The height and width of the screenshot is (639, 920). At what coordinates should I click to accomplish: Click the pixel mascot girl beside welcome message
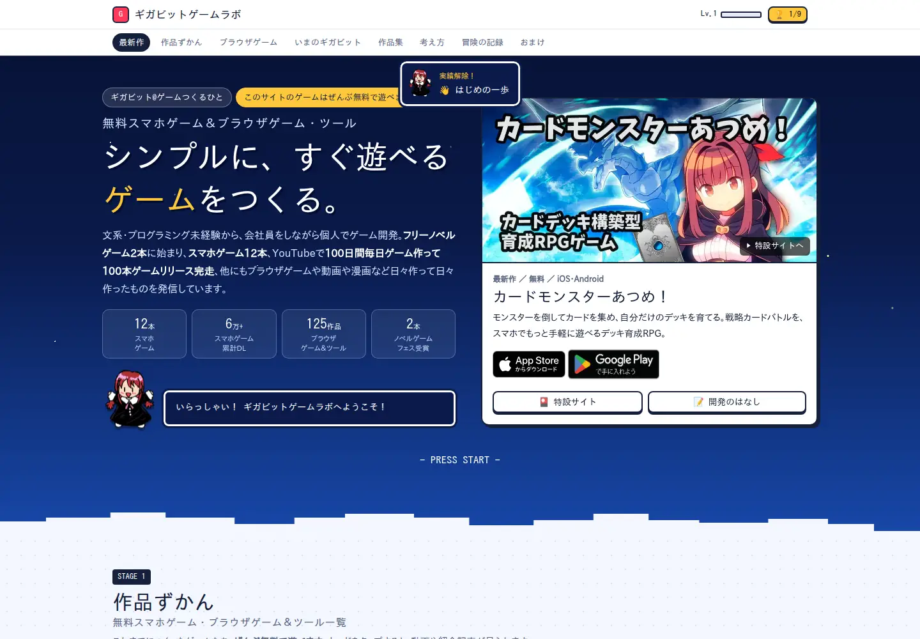[130, 399]
